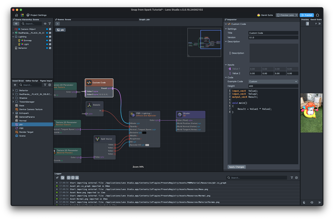Screen dimensions: 334x220
Task: Click the Swizzle node icon
Action: [x=89, y=105]
